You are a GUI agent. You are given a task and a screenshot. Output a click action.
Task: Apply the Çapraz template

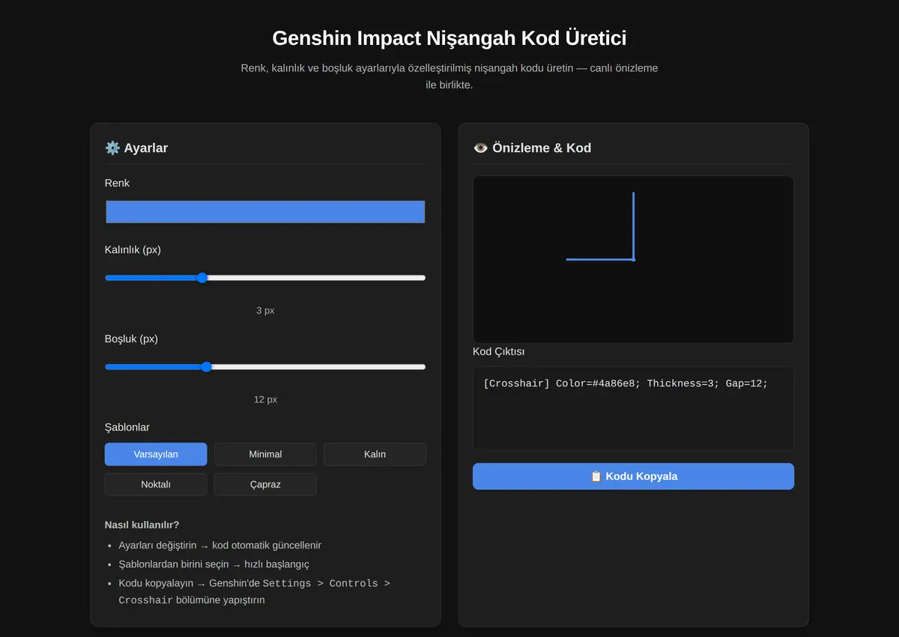tap(265, 484)
